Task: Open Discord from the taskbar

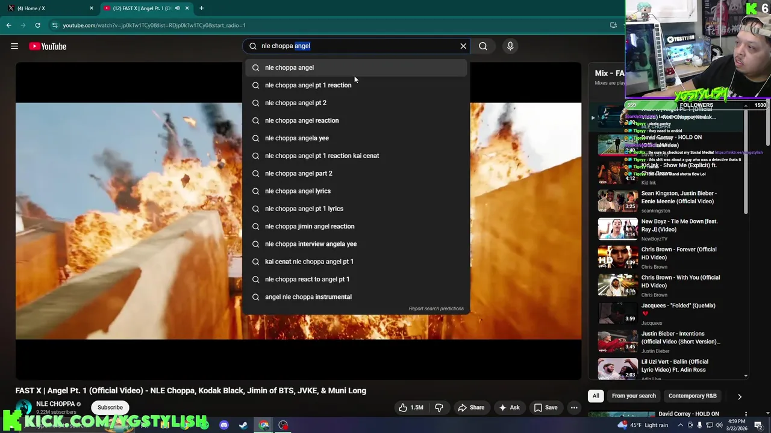Action: tap(224, 425)
